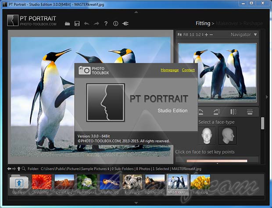Click the folder path C:\Users\Public\Pictures\Sample Pictures
Viewport: 272px width, 208px height.
pyautogui.click(x=74, y=169)
